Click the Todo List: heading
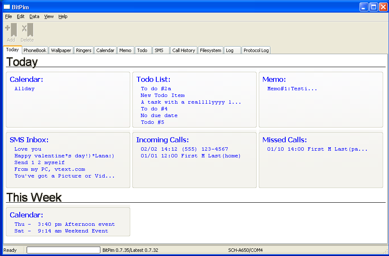 coord(153,79)
